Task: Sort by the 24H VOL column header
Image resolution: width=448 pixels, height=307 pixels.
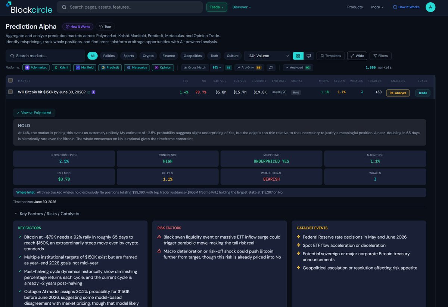Action: tap(220, 81)
